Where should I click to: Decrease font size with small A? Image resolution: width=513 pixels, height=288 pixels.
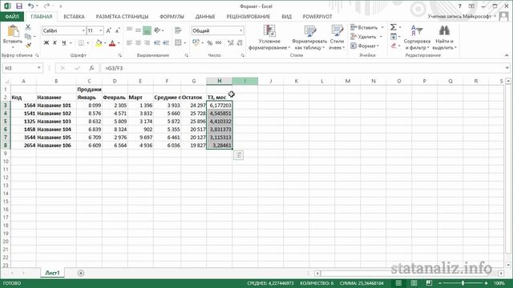click(118, 30)
